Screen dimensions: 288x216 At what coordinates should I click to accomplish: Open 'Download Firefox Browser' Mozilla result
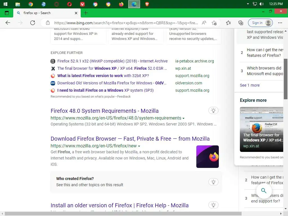pyautogui.click(x=130, y=138)
